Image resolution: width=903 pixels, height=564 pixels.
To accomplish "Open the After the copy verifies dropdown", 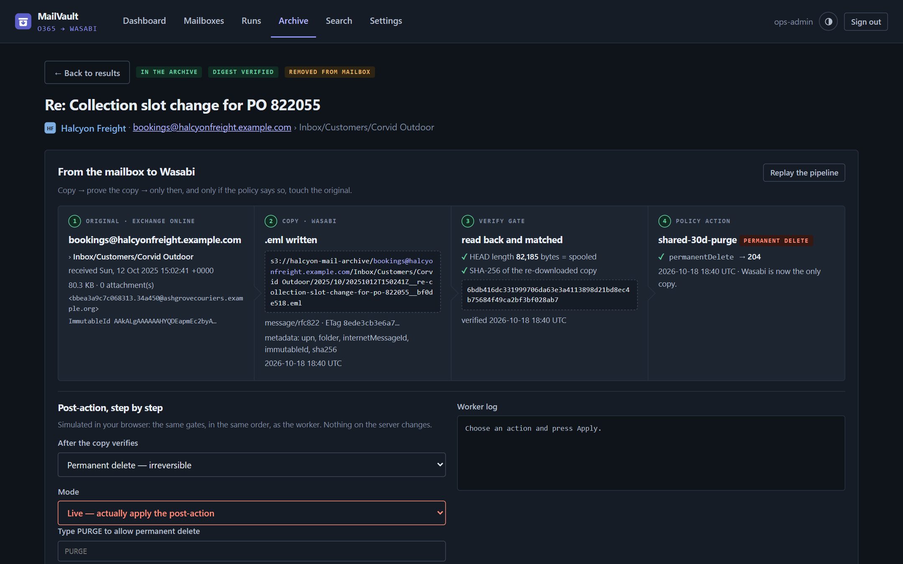I will 252,465.
